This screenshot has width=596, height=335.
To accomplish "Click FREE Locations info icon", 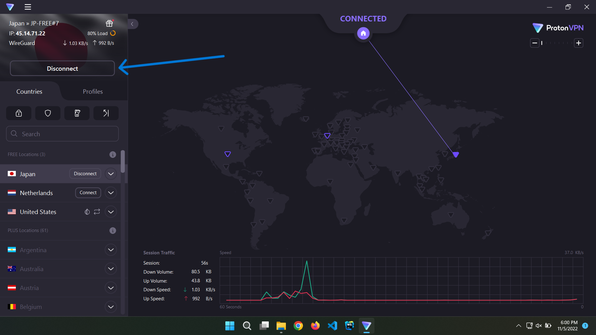I will click(x=113, y=154).
